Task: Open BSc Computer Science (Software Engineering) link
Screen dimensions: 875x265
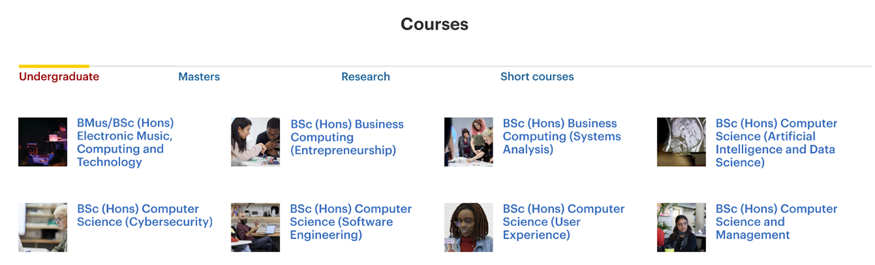Action: pyautogui.click(x=351, y=222)
